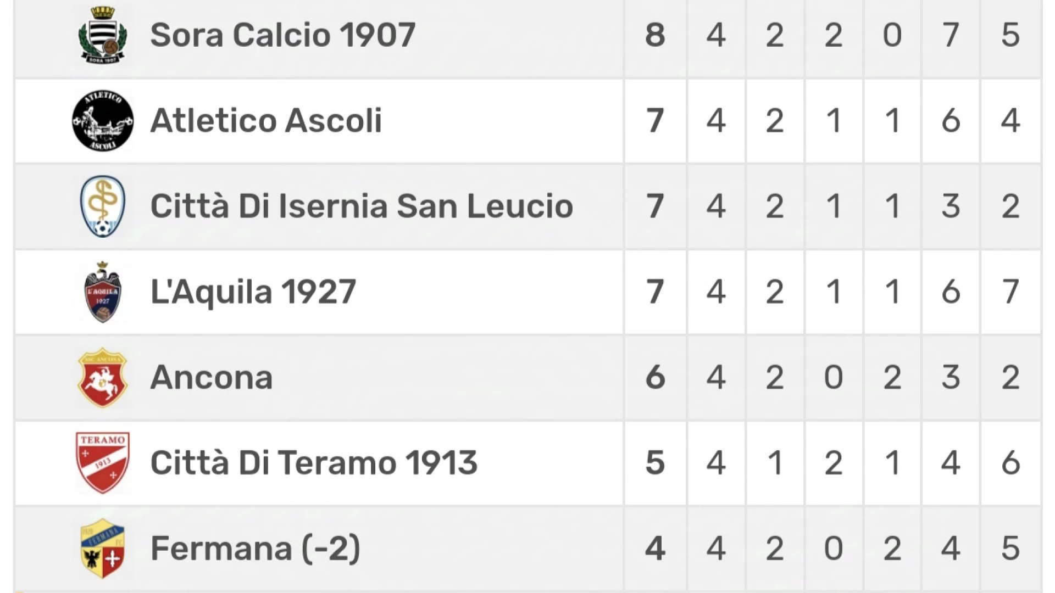Open the Atletico Ascoli team link
1055x593 pixels.
coord(266,121)
